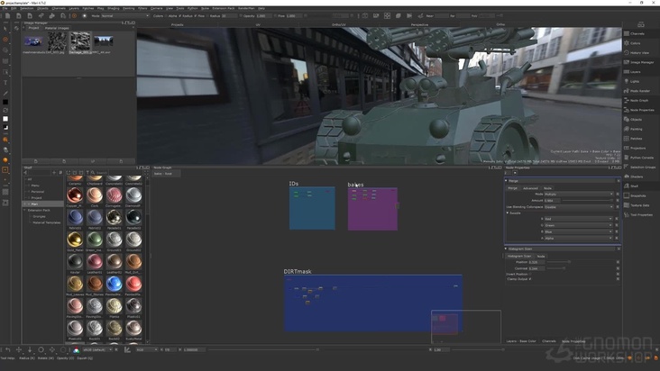Open the Use Blending Colorspace dropdown
This screenshot has width=660, height=371.
tap(579, 206)
